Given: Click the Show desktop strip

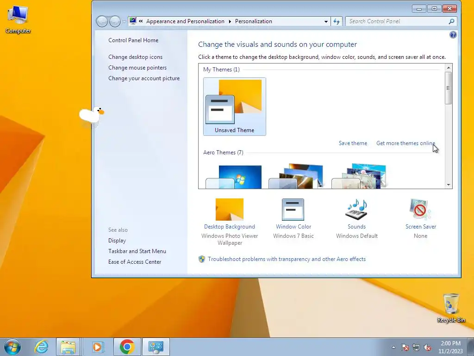Looking at the screenshot, I should tap(470, 347).
